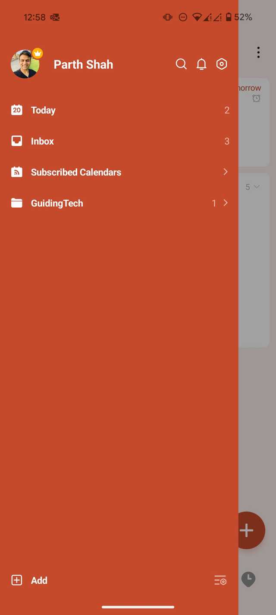Select the Today menu item

tap(119, 110)
